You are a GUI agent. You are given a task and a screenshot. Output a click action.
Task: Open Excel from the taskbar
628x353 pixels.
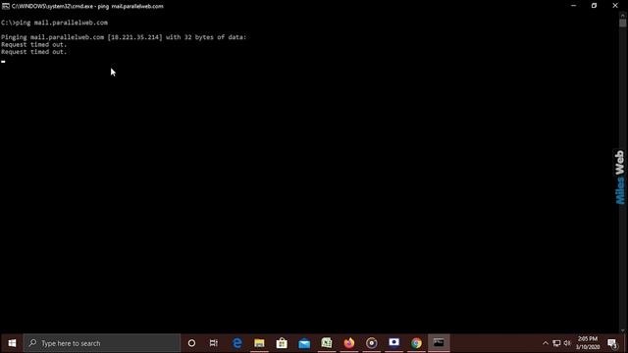click(327, 343)
